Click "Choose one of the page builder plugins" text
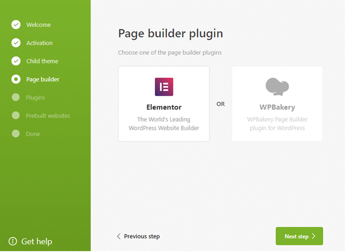The width and height of the screenshot is (345, 252). [170, 53]
